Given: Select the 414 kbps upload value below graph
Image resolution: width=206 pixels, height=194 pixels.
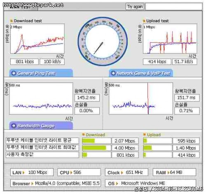Looking at the screenshot, I should point(157,62).
